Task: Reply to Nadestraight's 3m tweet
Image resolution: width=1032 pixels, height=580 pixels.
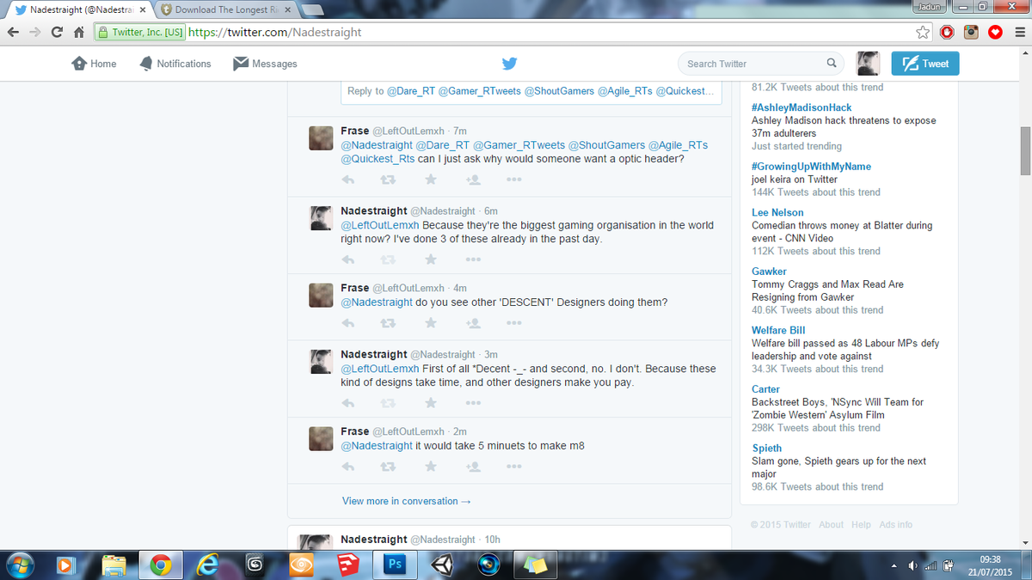Action: (x=348, y=403)
